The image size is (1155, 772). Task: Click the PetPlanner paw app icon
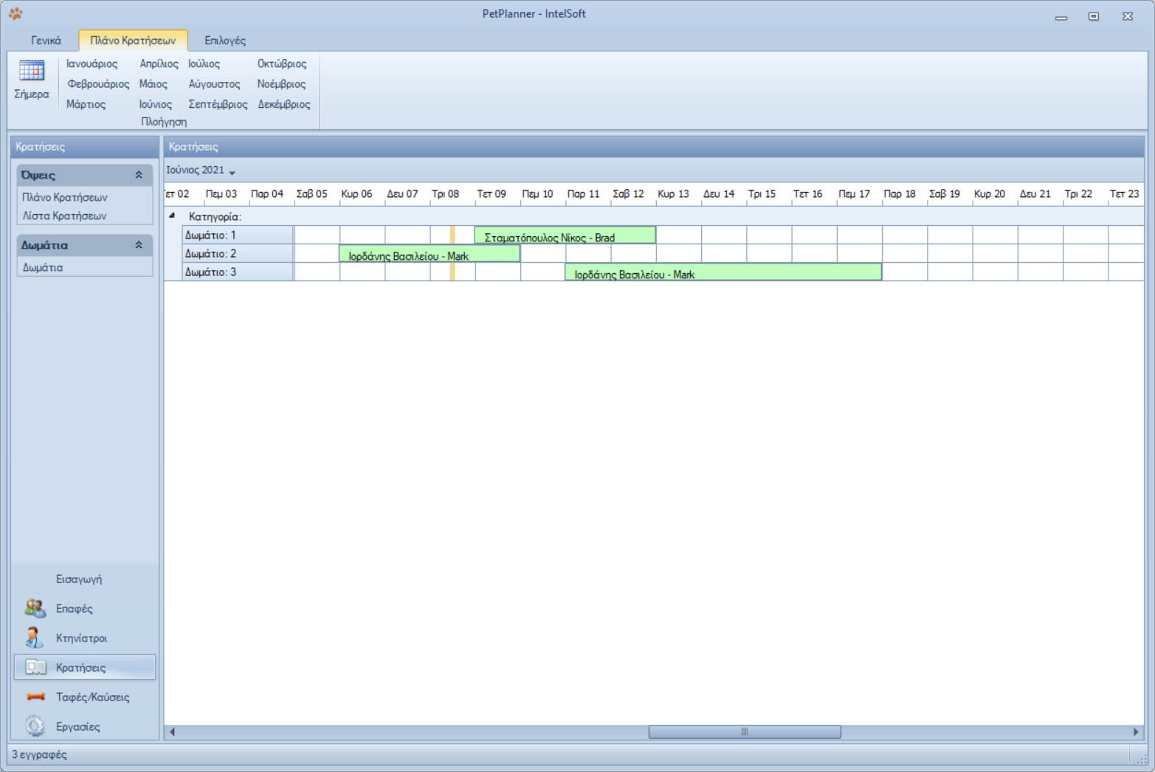coord(15,14)
